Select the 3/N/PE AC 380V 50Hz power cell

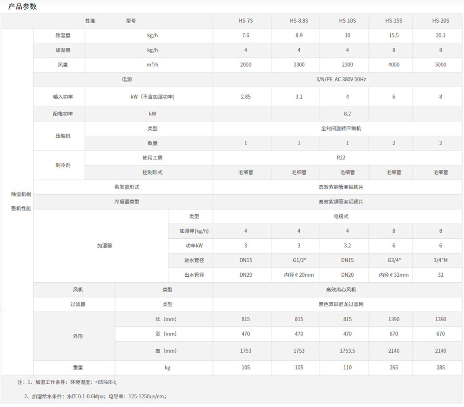point(341,80)
